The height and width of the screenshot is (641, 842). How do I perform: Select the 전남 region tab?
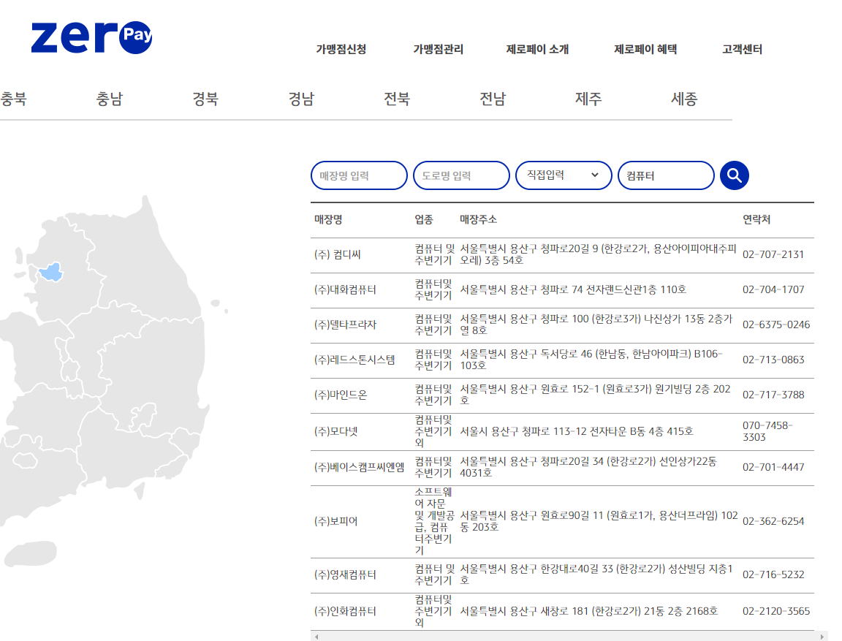click(x=493, y=99)
